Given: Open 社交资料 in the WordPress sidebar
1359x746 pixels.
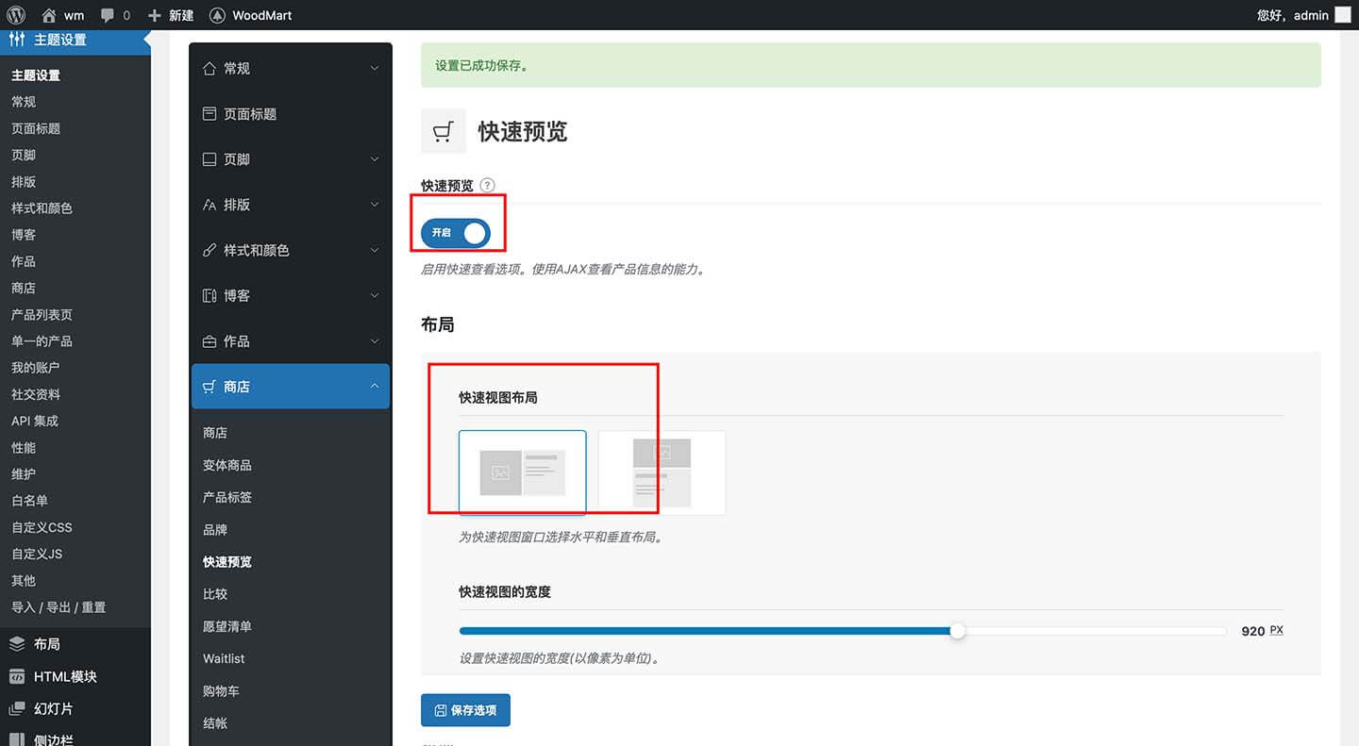Looking at the screenshot, I should tap(36, 394).
